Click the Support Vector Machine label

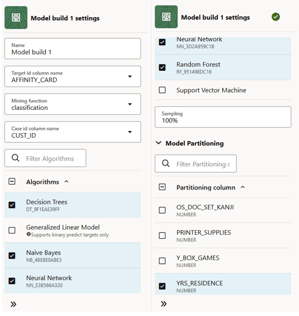click(211, 90)
